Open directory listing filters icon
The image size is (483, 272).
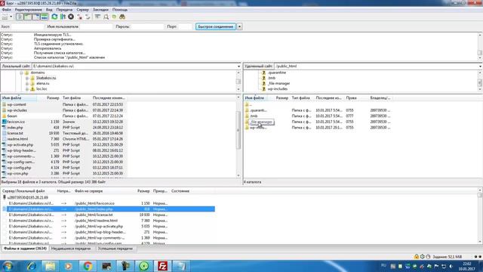pyautogui.click(x=97, y=17)
